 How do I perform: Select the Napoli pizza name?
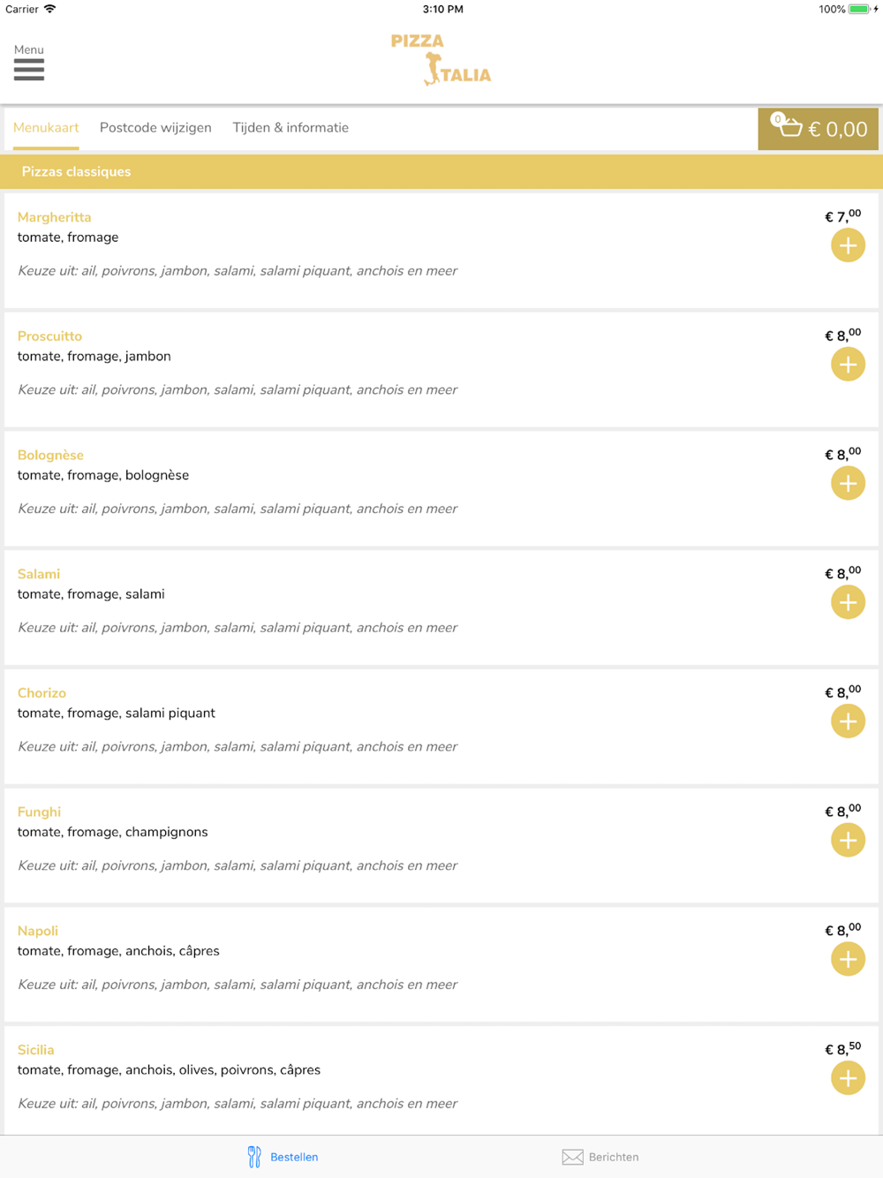(x=38, y=931)
